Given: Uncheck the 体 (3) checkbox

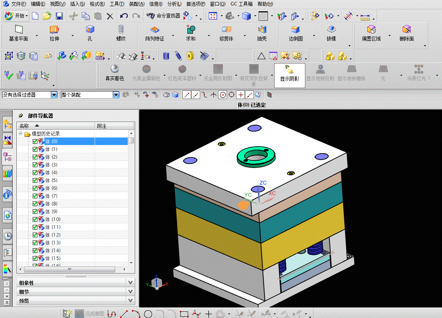Looking at the screenshot, I should tap(35, 165).
